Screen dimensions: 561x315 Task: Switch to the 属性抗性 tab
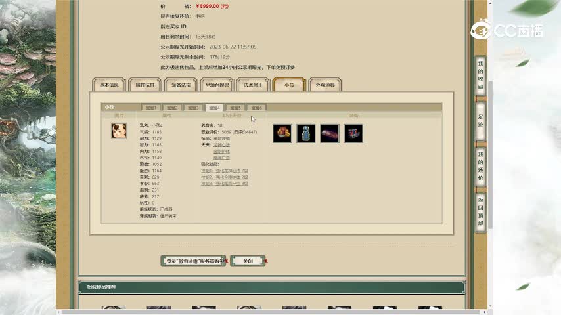pos(145,85)
